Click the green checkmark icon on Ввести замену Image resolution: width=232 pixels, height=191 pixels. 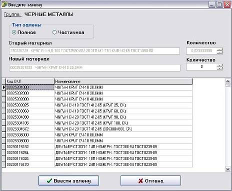(x=49, y=181)
